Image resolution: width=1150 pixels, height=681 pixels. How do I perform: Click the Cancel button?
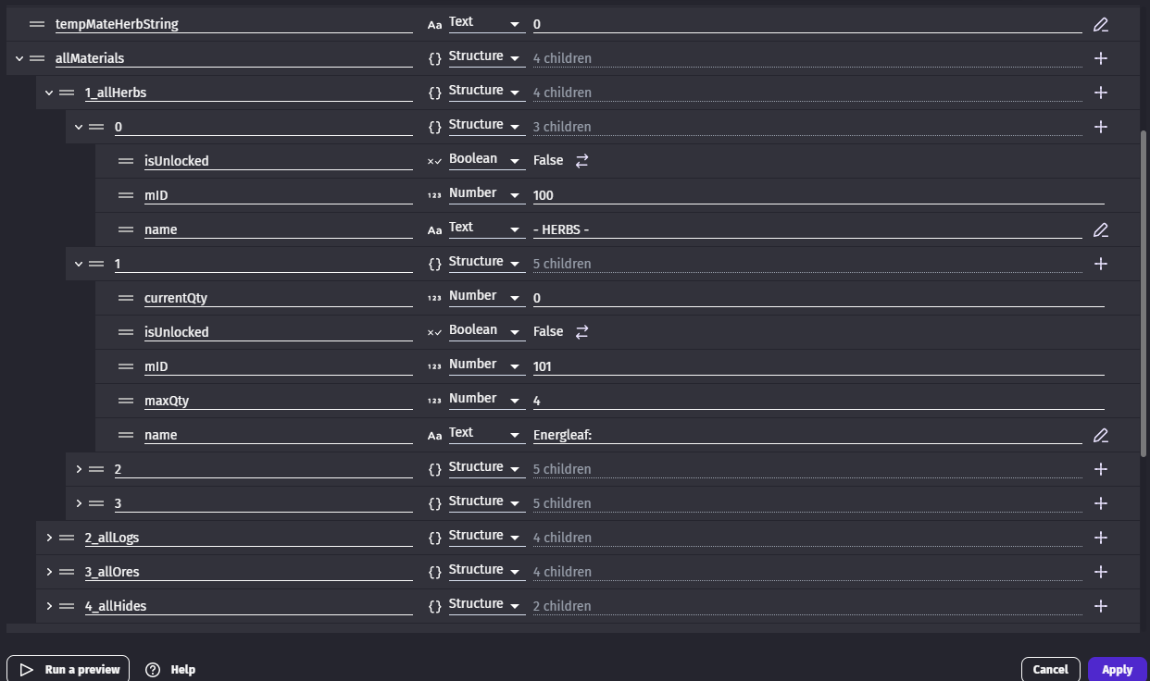[1050, 669]
